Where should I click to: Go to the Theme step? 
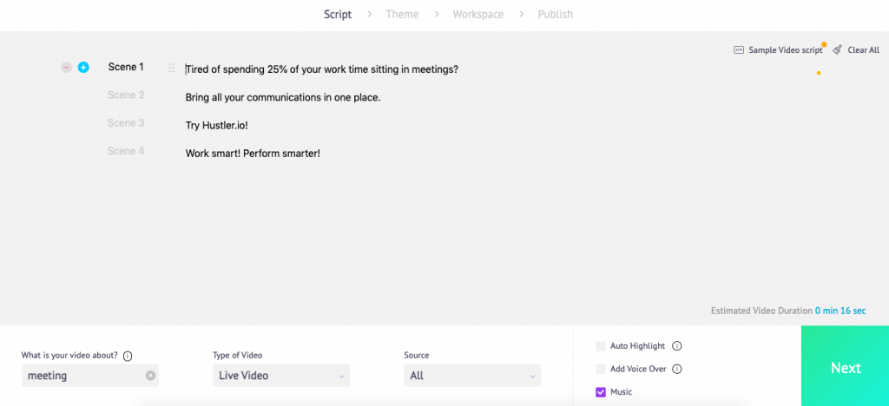[x=402, y=15]
